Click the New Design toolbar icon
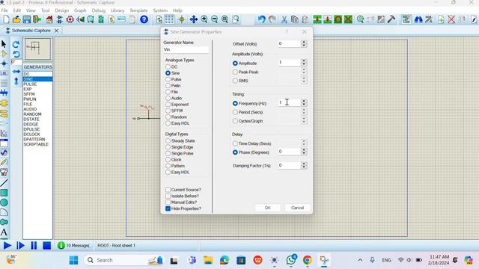This screenshot has width=479, height=269. point(6,19)
